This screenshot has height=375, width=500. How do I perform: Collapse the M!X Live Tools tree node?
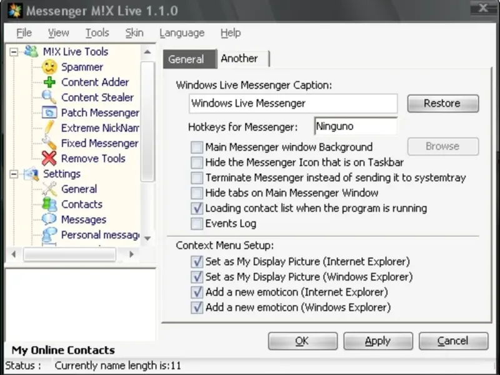[14, 52]
